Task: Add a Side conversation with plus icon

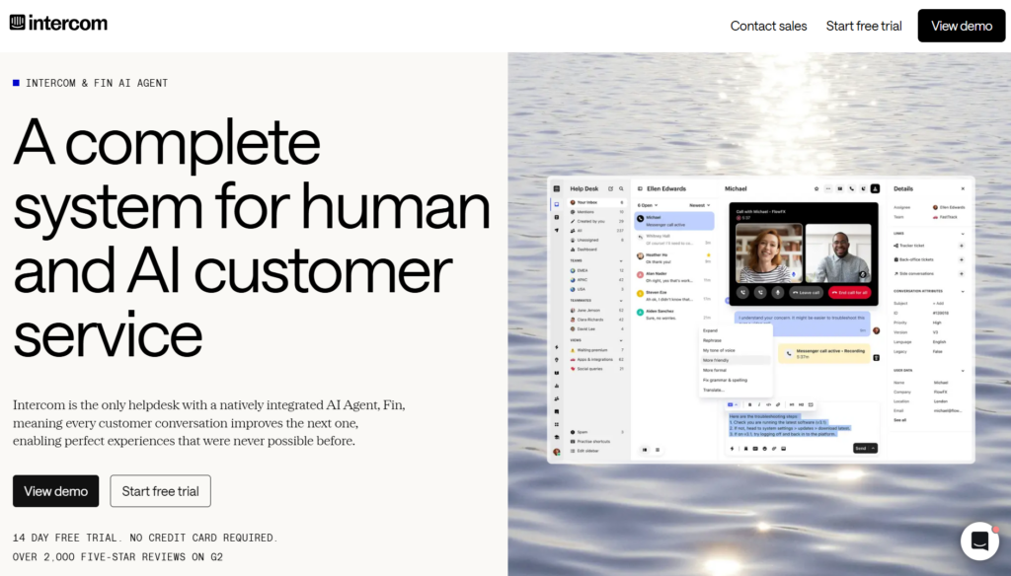Action: click(962, 274)
